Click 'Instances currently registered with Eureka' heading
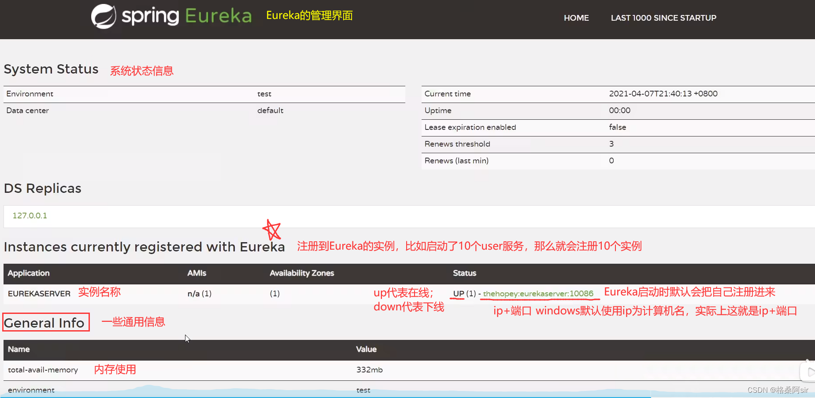The height and width of the screenshot is (398, 815). [144, 247]
